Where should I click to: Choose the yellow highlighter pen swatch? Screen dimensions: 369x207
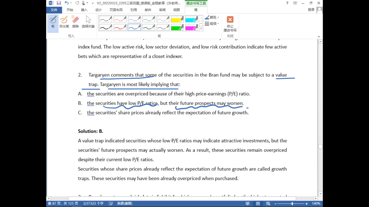177,20
